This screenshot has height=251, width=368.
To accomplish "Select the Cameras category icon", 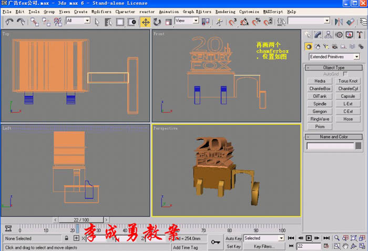I will 335,46.
